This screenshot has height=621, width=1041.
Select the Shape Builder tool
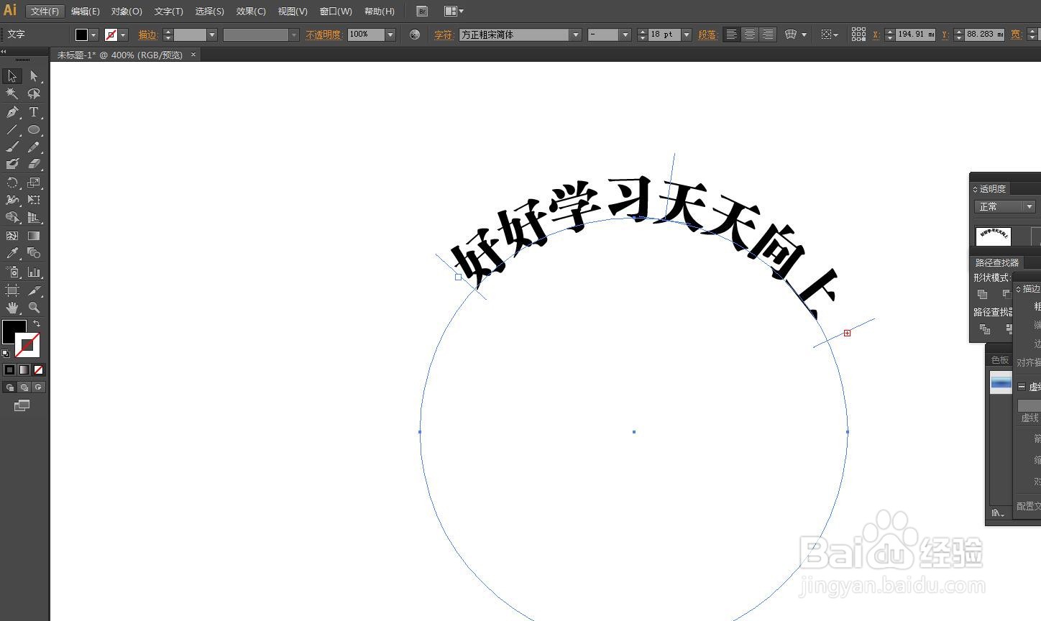[x=12, y=217]
